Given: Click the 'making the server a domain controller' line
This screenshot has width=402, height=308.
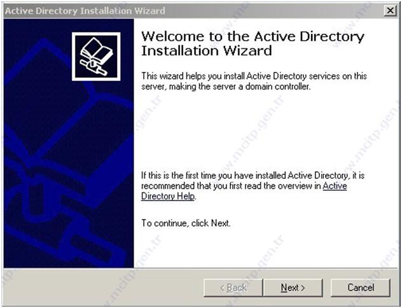Looking at the screenshot, I should point(226,87).
